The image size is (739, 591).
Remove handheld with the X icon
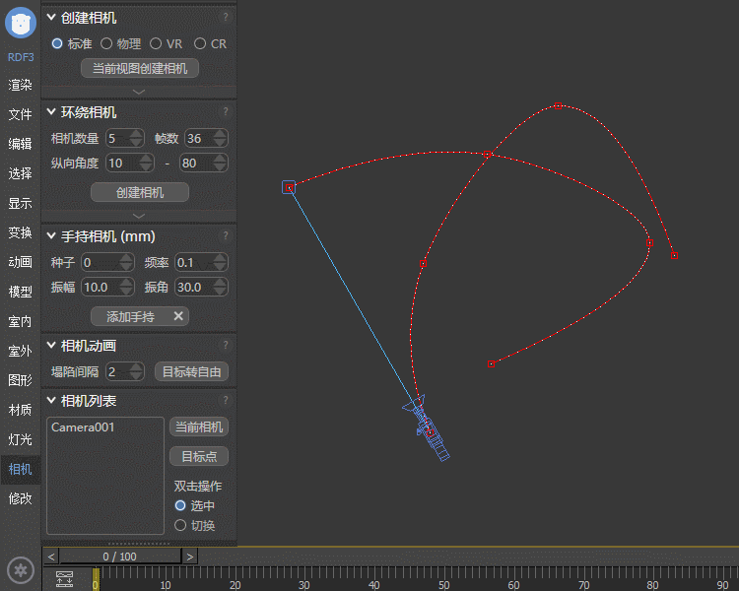178,316
